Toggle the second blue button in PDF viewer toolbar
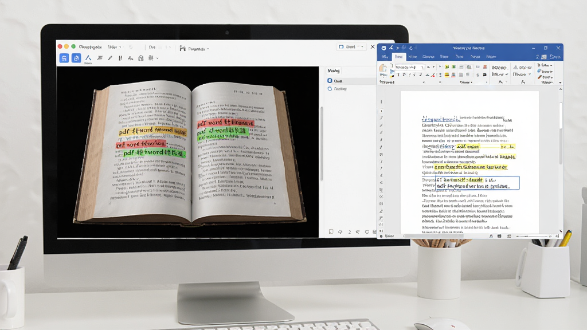This screenshot has height=330, width=587. pos(76,58)
